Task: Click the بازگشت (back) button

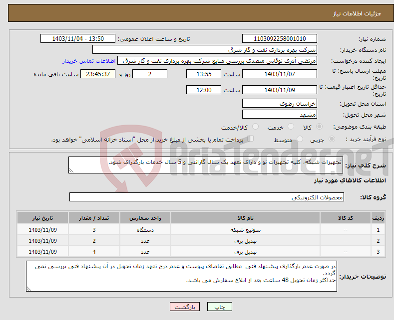Action: pyautogui.click(x=184, y=307)
